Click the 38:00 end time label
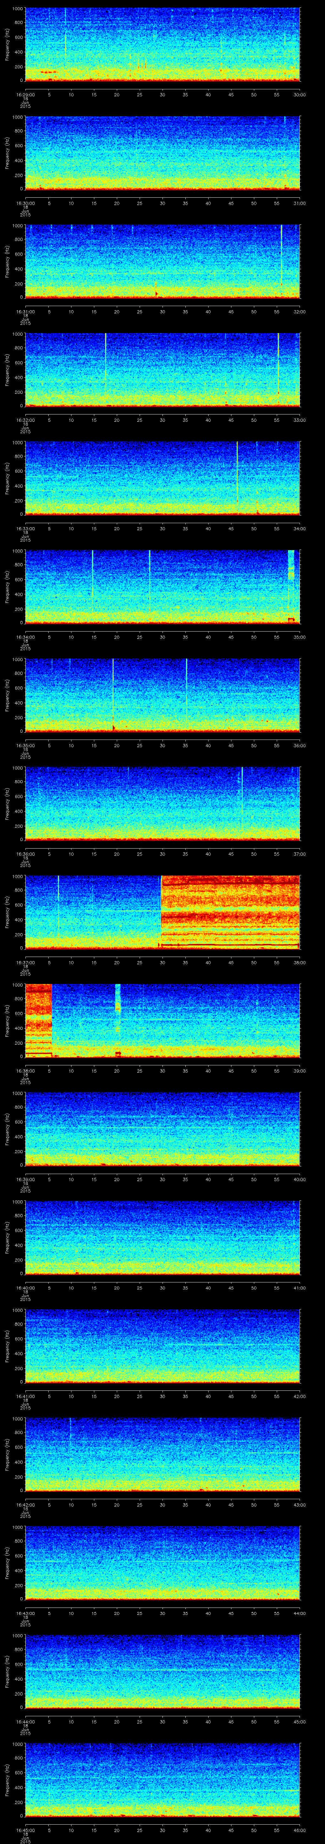 [300, 963]
